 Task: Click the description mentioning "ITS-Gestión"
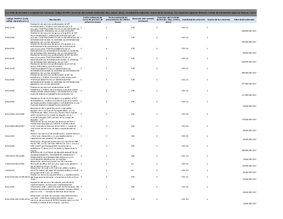coord(55,136)
